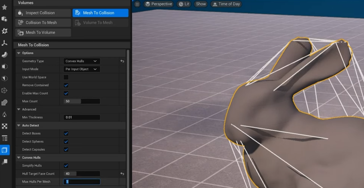Open the Perspective view mode menu
364x188 pixels.
159,4
